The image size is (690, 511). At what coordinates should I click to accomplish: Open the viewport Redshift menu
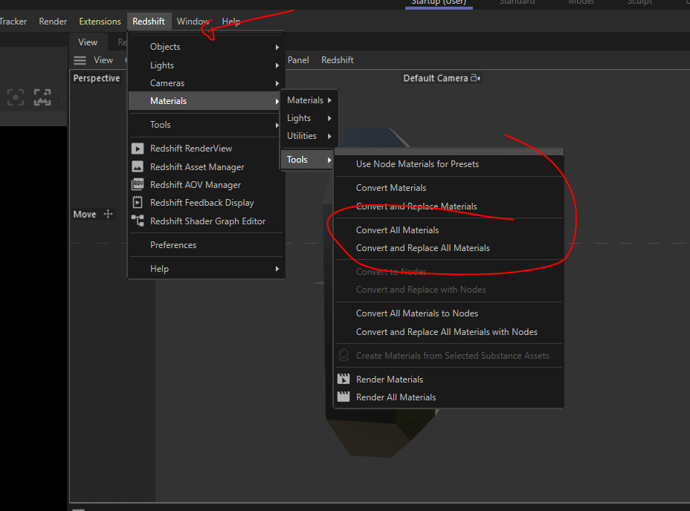click(337, 60)
